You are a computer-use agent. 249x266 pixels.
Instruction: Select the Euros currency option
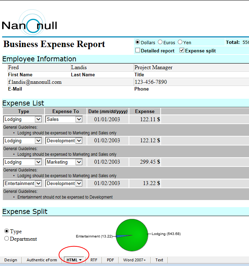point(160,42)
